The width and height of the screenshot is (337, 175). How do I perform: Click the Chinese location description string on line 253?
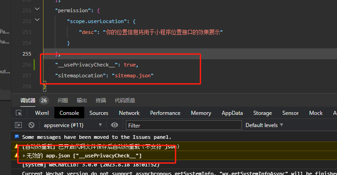[163, 32]
